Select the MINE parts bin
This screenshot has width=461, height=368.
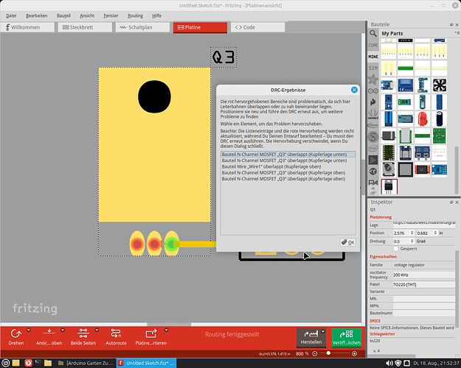373,57
